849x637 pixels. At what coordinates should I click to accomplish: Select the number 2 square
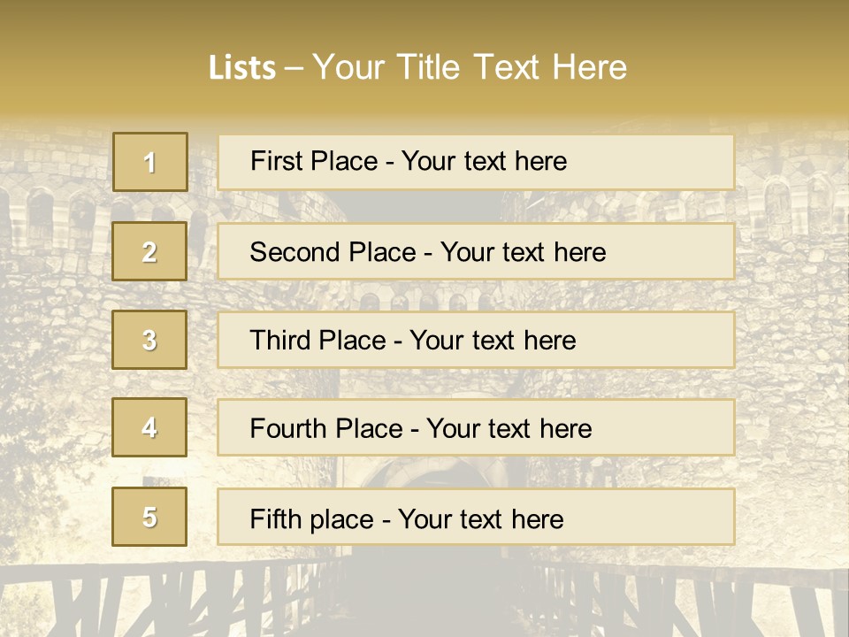[149, 251]
